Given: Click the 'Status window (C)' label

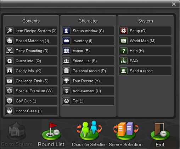Looking at the screenshot, I should [x=88, y=31].
